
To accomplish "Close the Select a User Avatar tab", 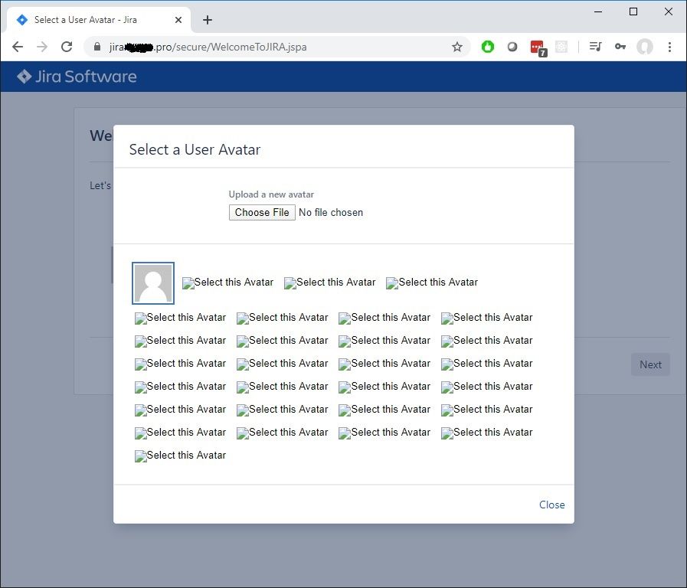I will pos(178,20).
